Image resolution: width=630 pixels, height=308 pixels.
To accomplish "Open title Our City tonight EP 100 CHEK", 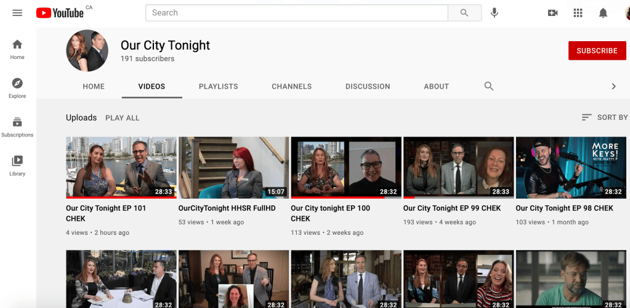I will 330,213.
